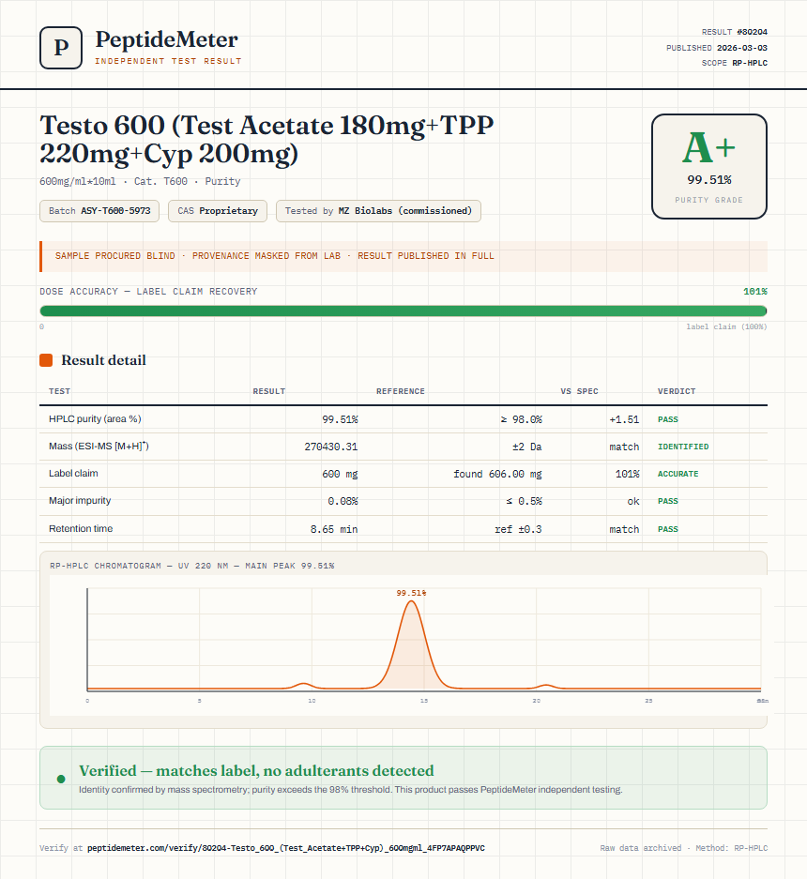Image resolution: width=807 pixels, height=879 pixels.
Task: Click the CAS Proprietary badge
Action: point(218,211)
